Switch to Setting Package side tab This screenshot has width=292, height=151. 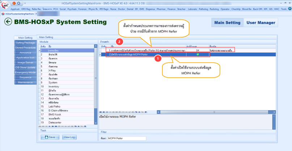[x=25, y=43]
